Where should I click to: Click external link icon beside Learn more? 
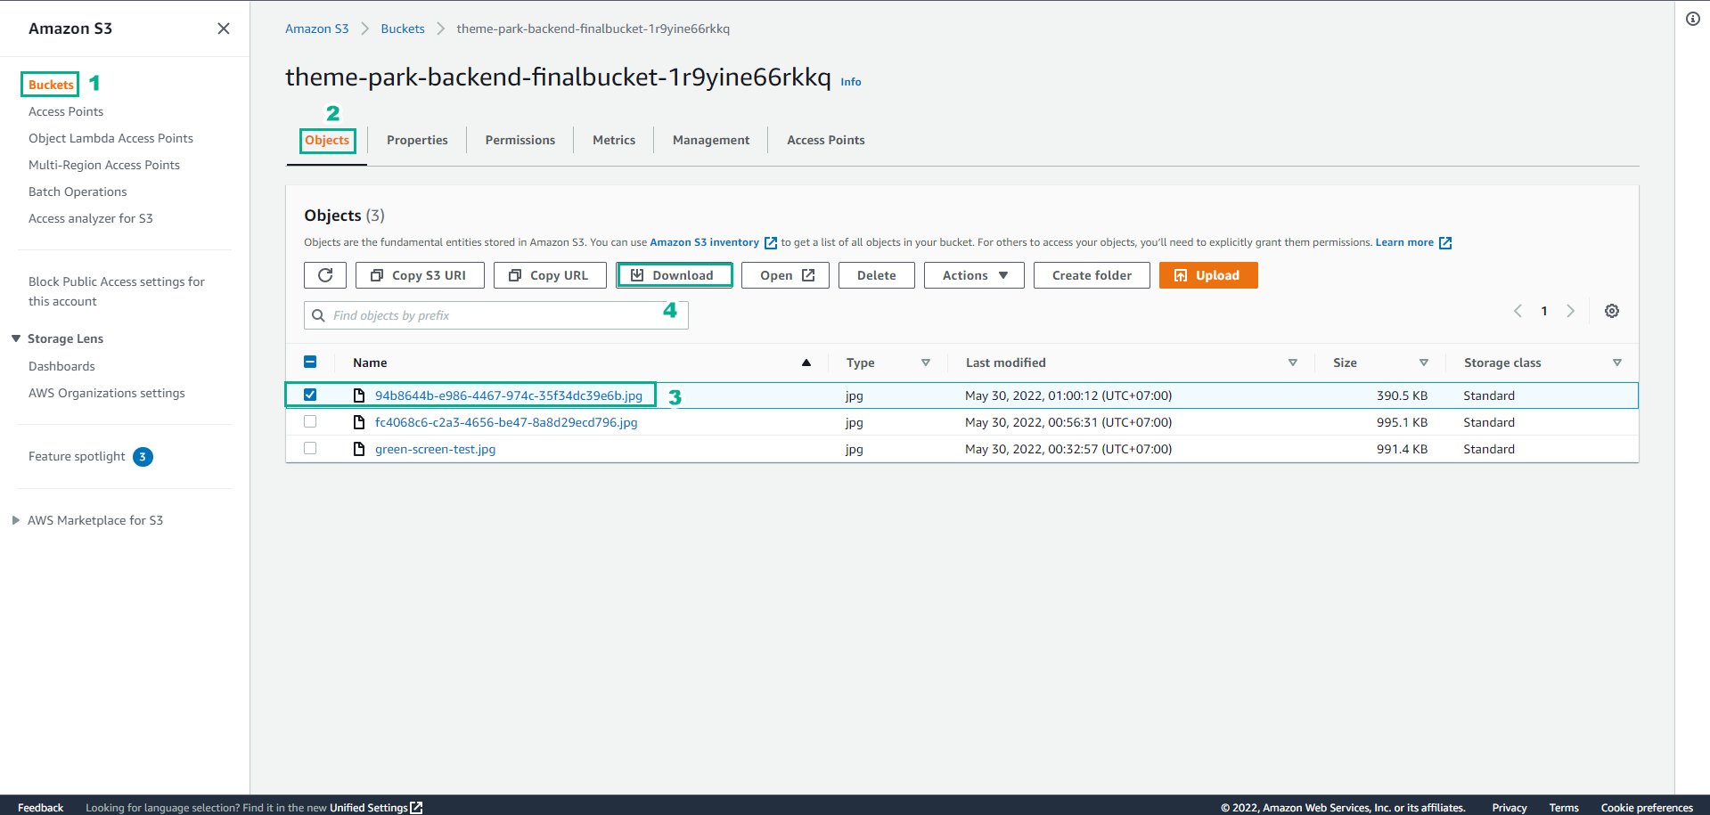pyautogui.click(x=1445, y=243)
